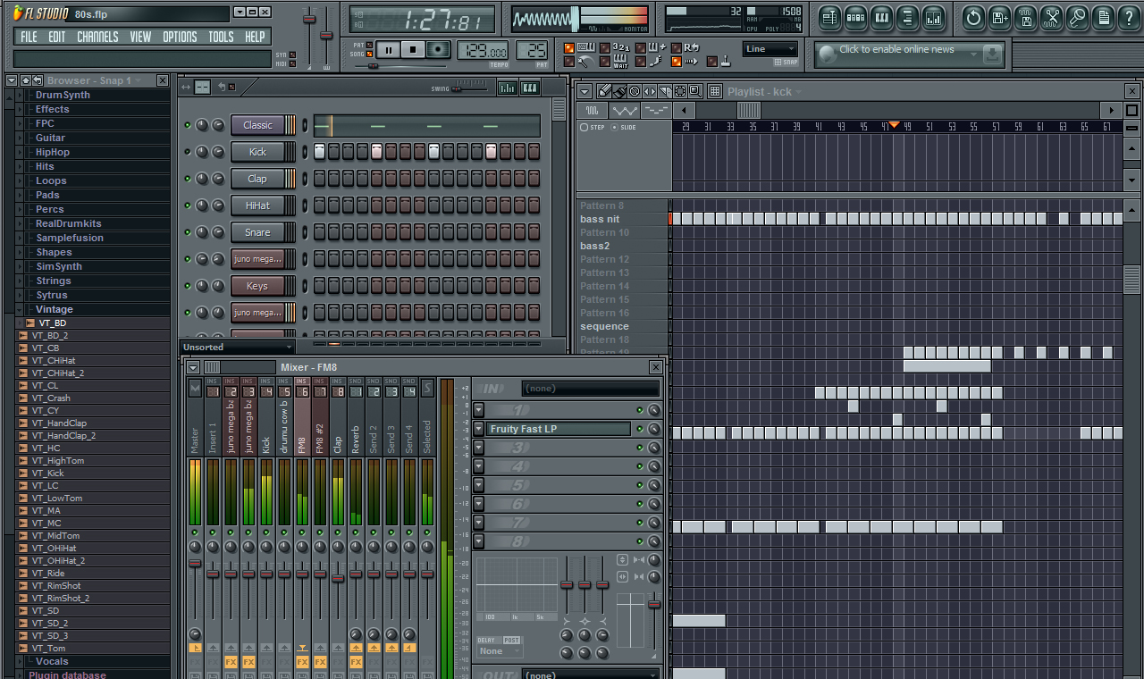Open the audio editor scissors icon
1144x679 pixels.
coord(1051,17)
